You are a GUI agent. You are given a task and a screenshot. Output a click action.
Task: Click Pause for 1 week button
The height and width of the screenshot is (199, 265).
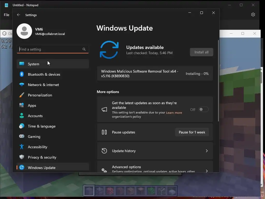(x=192, y=132)
